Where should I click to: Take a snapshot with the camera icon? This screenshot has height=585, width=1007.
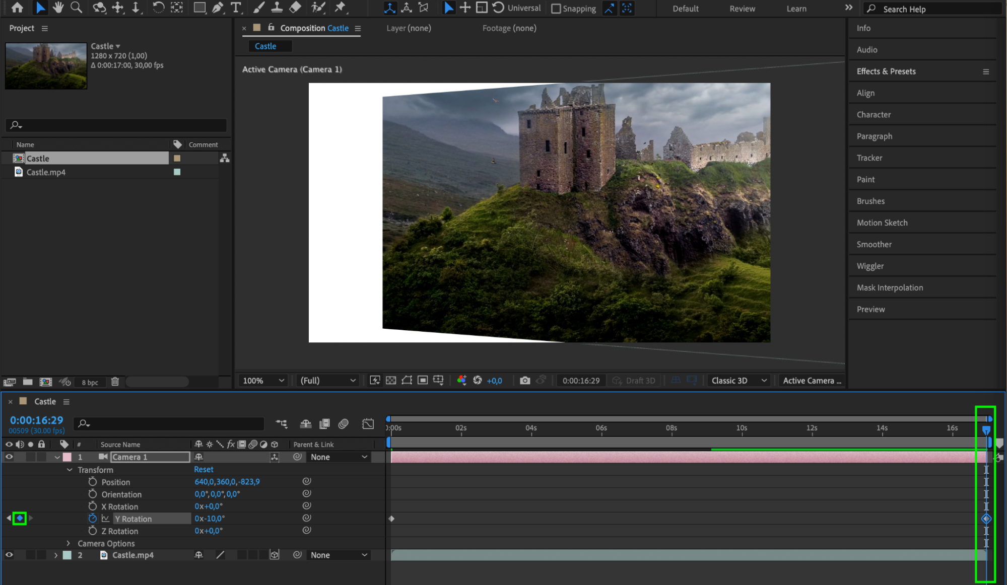525,381
